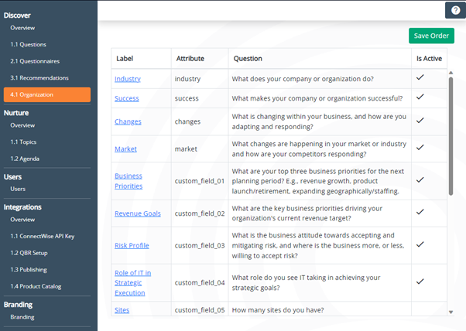Open 1.2 QBR Setup in sidebar
Image resolution: width=466 pixels, height=331 pixels.
tap(29, 253)
